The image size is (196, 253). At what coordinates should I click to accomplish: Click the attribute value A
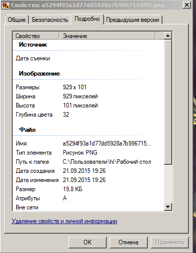[64, 198]
